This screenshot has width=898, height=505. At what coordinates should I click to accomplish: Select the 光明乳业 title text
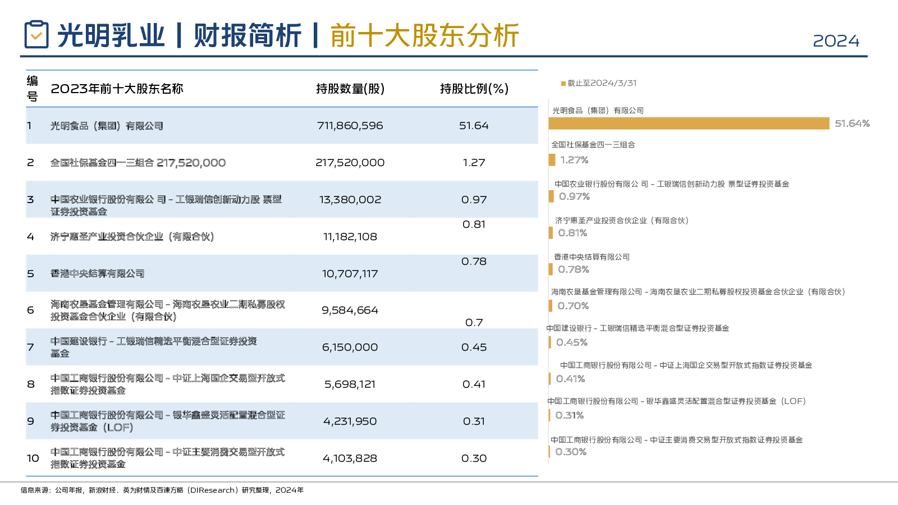click(111, 35)
